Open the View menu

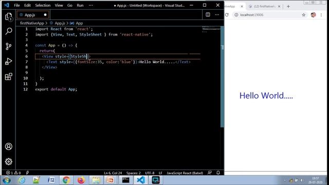[x=59, y=5]
